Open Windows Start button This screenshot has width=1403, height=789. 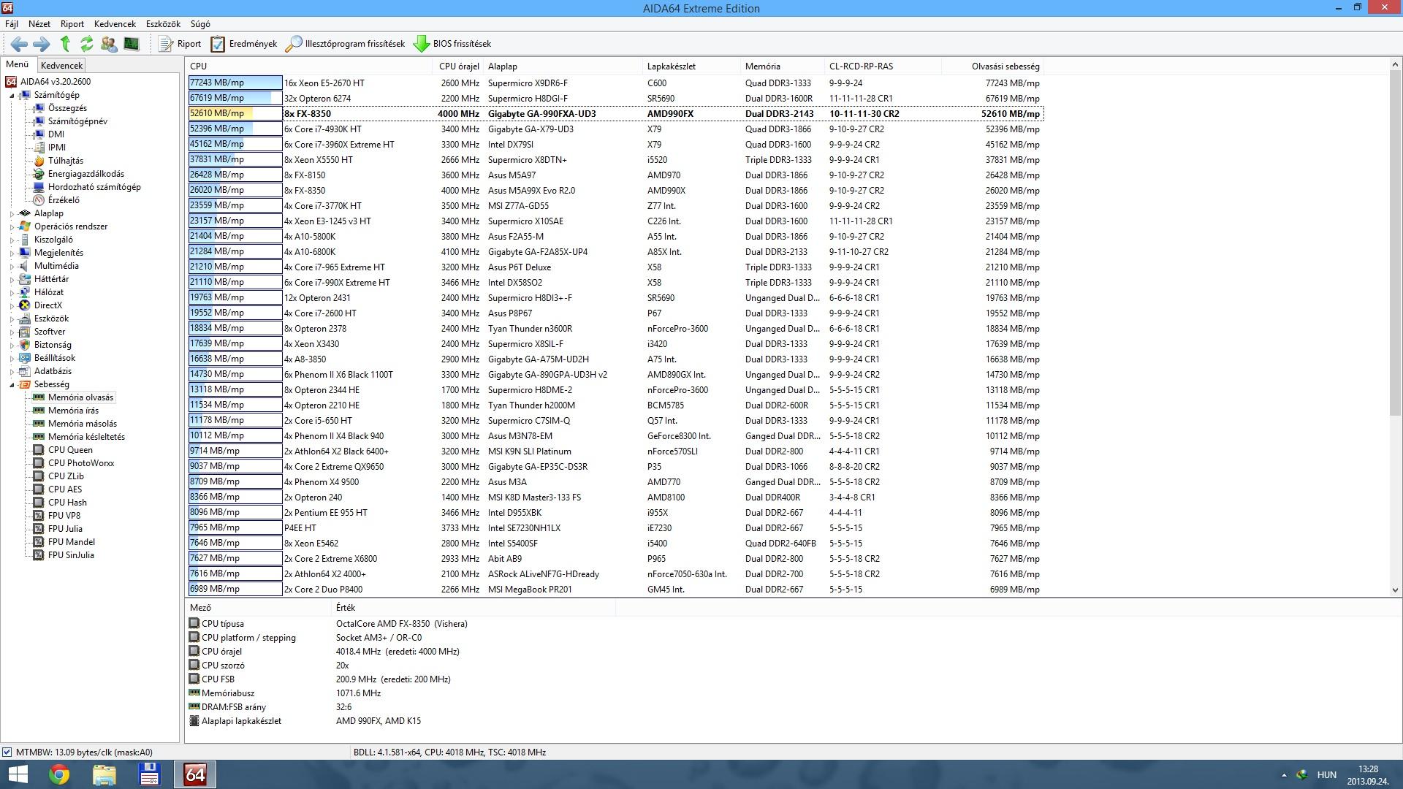click(x=18, y=774)
